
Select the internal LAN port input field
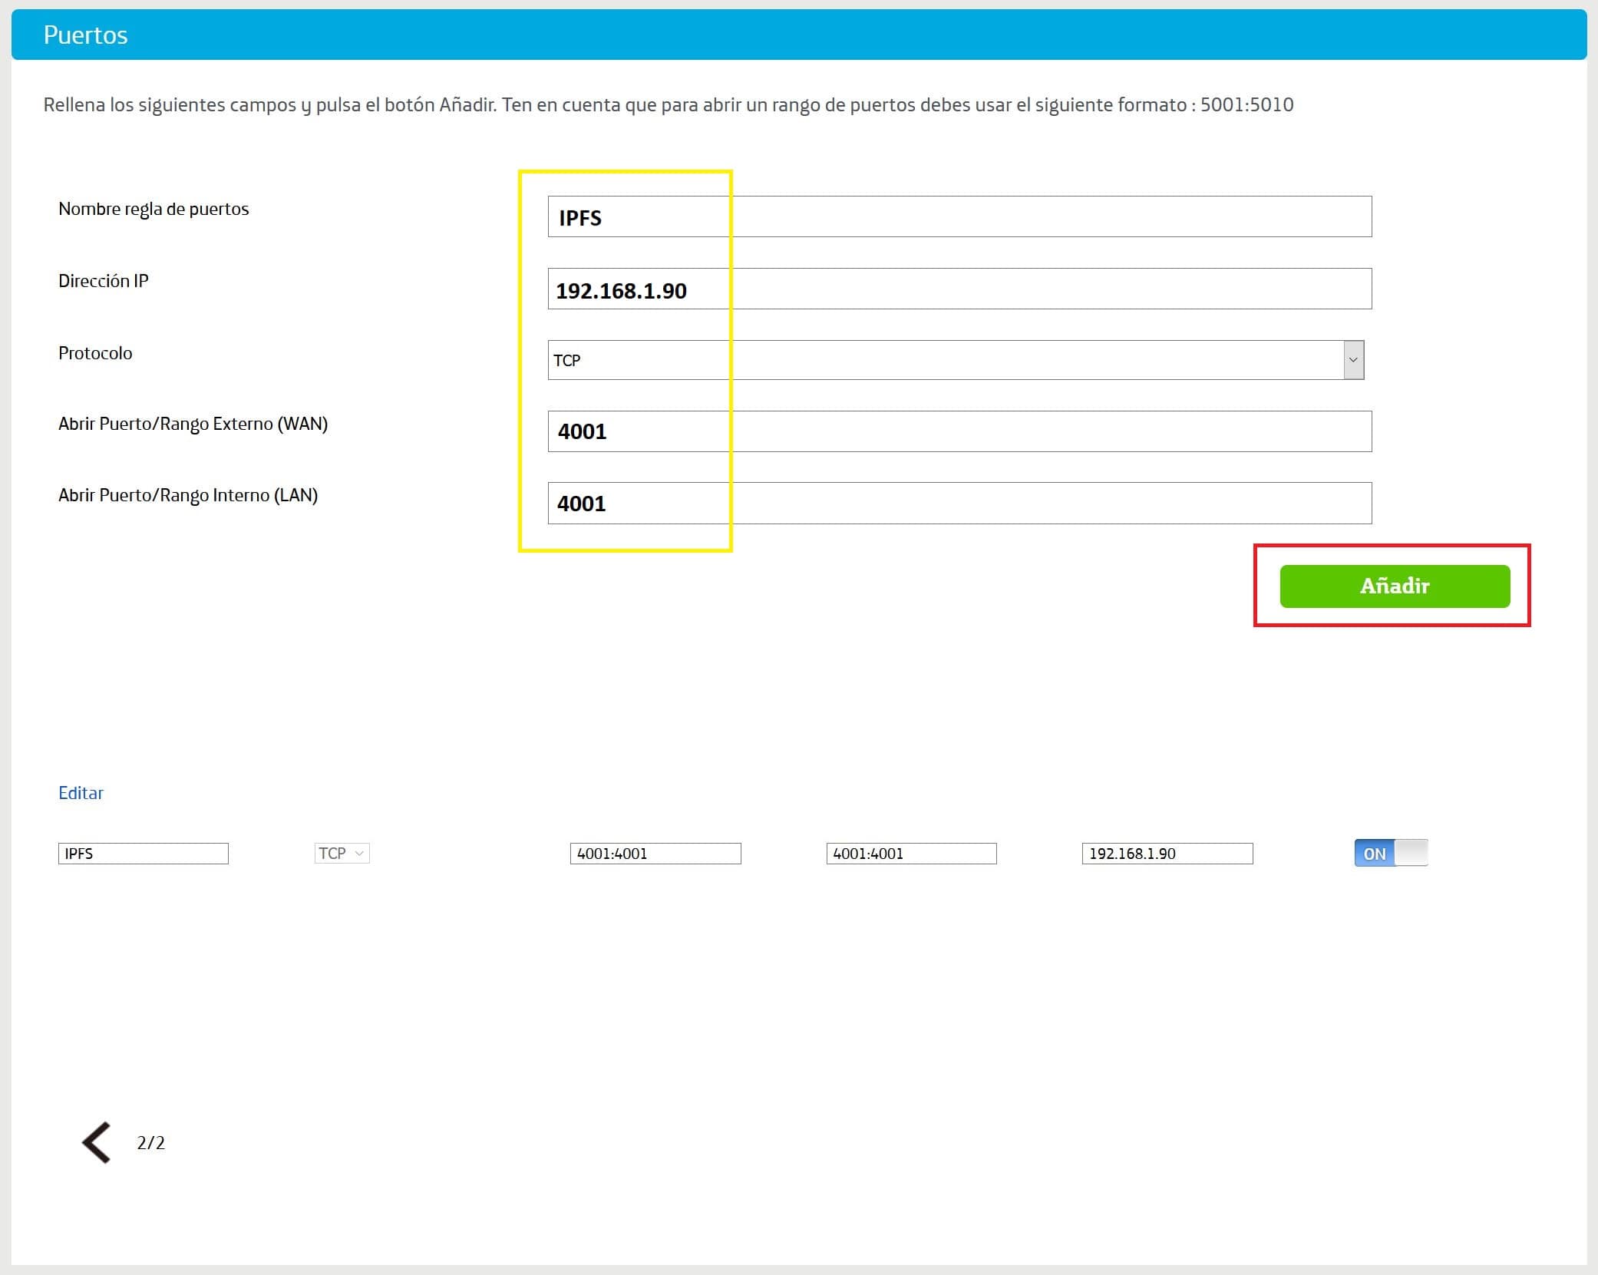point(959,504)
